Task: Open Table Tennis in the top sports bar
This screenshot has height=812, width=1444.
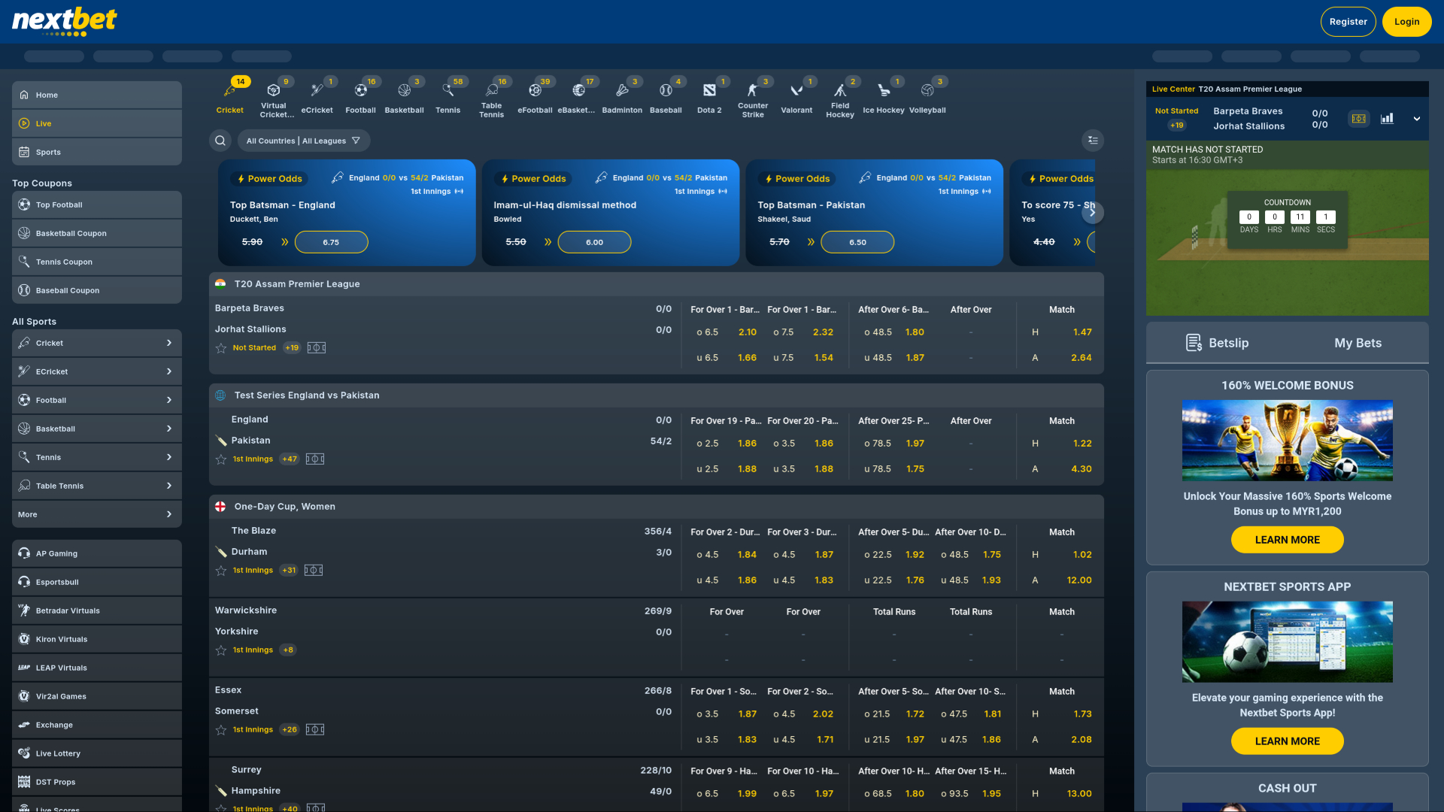Action: click(x=492, y=98)
